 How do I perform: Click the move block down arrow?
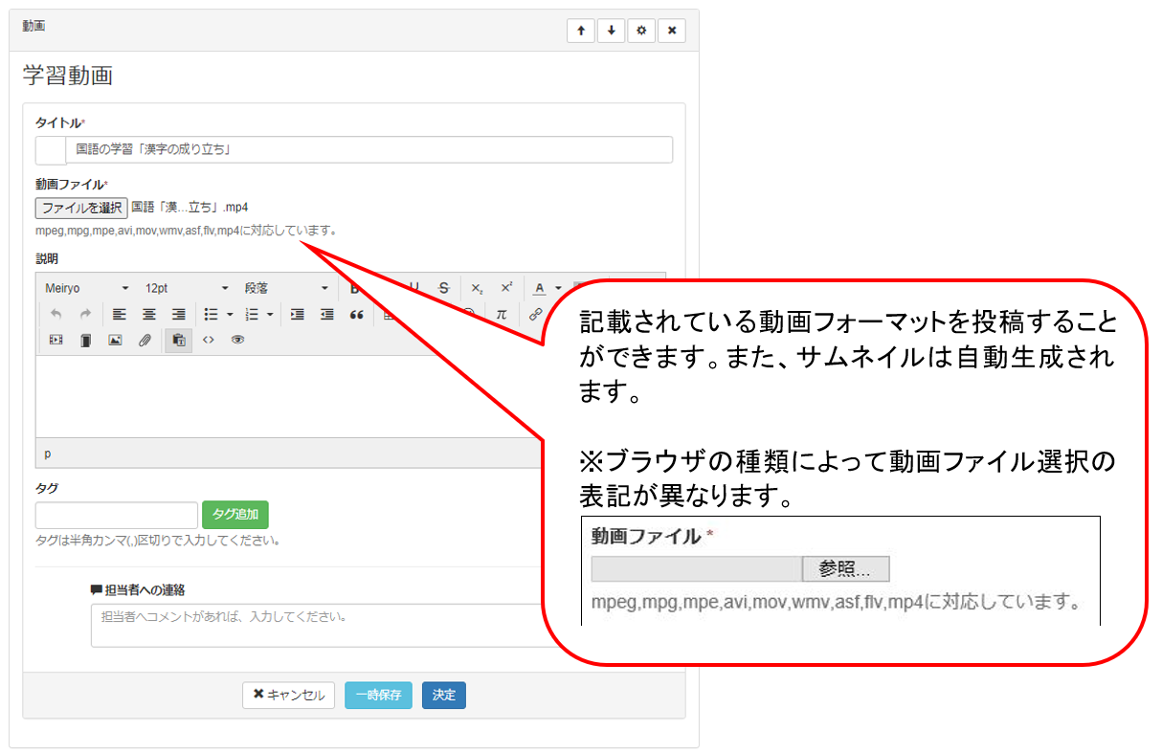point(611,31)
